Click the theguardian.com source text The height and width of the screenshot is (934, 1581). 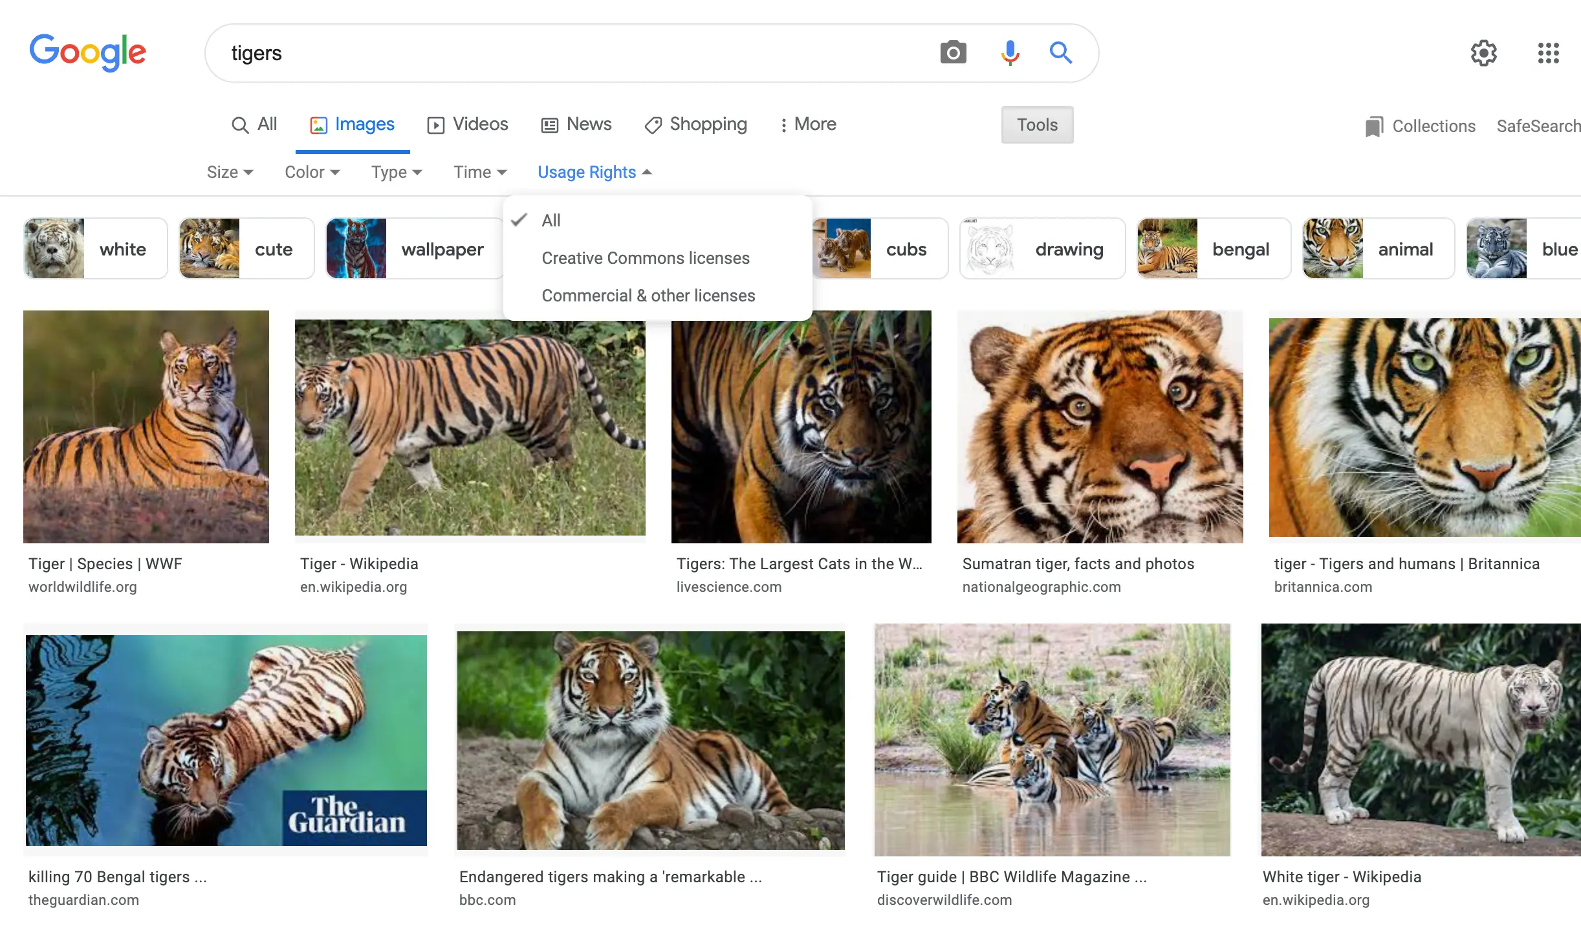(83, 900)
